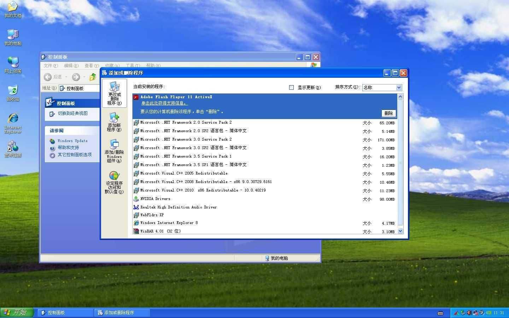Click 其它控制面板选项 gear icon

[52, 155]
